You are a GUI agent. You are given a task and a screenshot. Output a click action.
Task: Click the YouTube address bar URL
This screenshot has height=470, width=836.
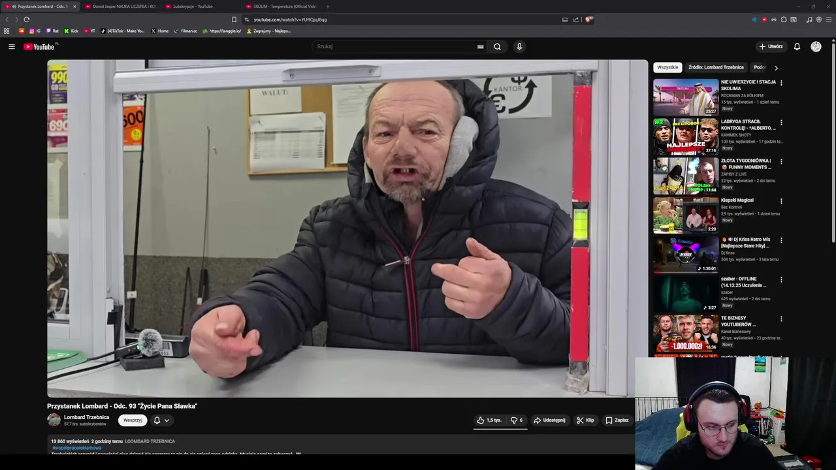[290, 20]
